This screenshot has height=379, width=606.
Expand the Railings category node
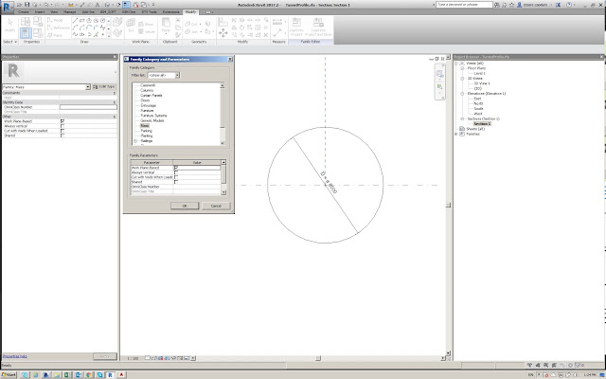(135, 141)
